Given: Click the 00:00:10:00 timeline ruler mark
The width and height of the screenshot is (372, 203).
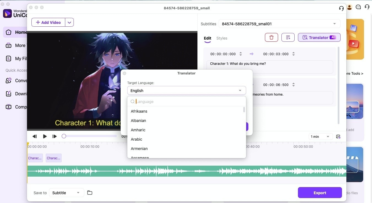Looking at the screenshot, I should [90, 147].
